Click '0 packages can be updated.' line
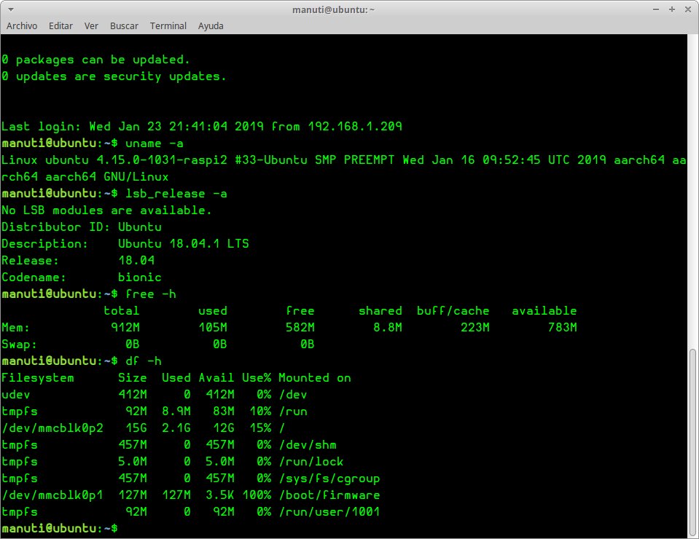 (x=95, y=60)
